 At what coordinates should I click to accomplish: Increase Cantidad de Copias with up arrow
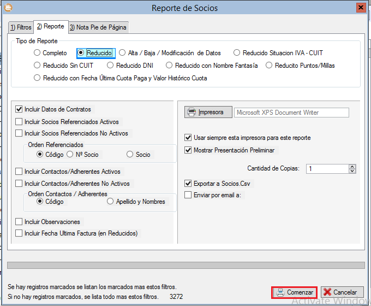tap(352, 167)
